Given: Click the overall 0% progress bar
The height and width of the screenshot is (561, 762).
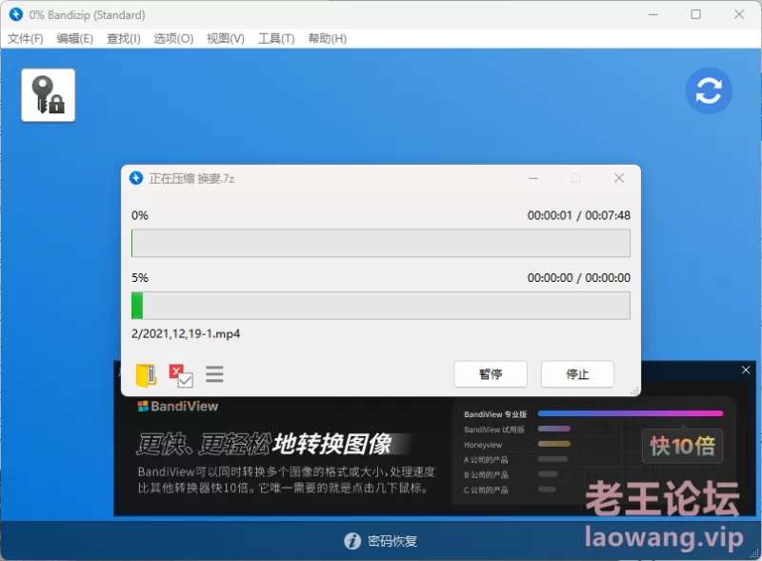Looking at the screenshot, I should pyautogui.click(x=380, y=243).
